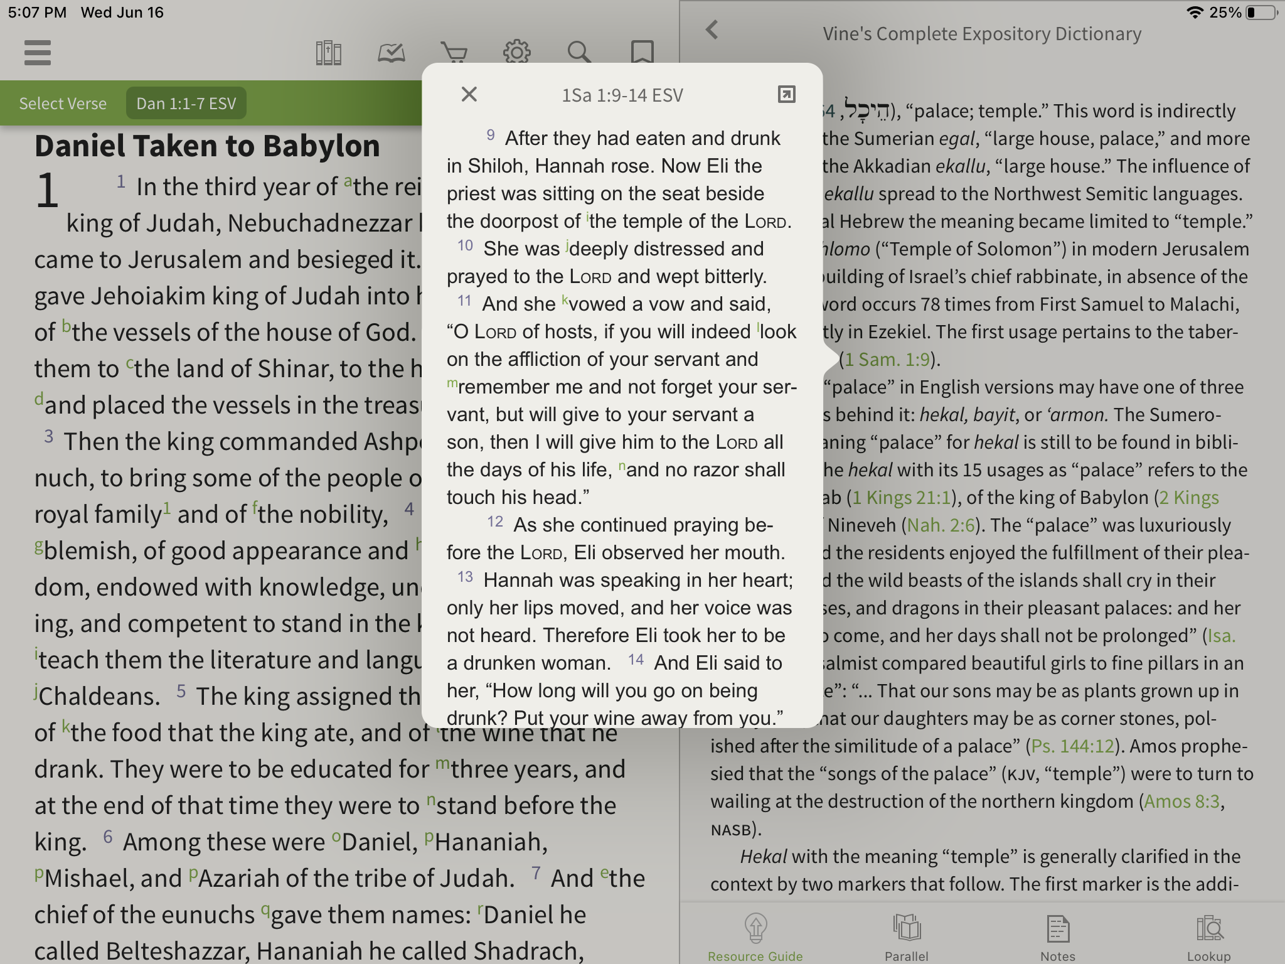
Task: Tap the Select Verse button
Action: pyautogui.click(x=63, y=104)
